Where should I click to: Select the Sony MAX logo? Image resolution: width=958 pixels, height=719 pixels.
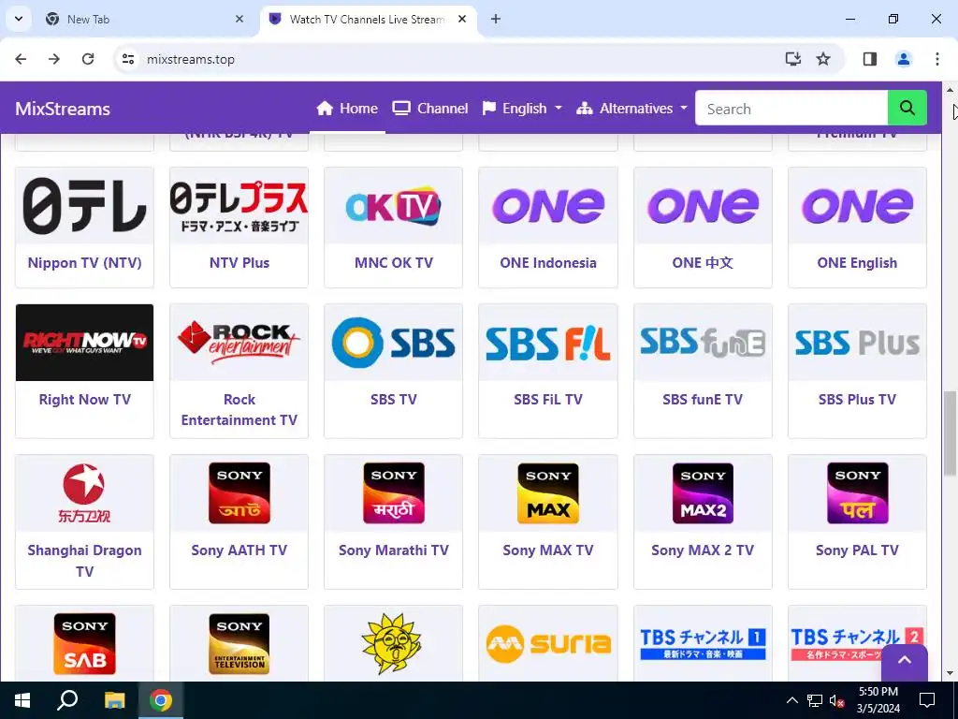[x=548, y=492]
